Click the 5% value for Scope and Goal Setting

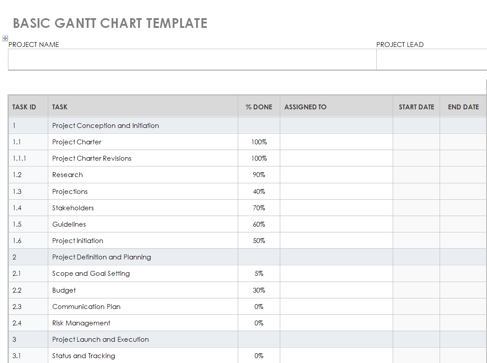coord(259,274)
